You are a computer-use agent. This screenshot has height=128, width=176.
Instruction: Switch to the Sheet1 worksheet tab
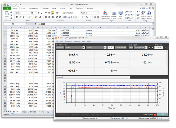(x=24, y=112)
